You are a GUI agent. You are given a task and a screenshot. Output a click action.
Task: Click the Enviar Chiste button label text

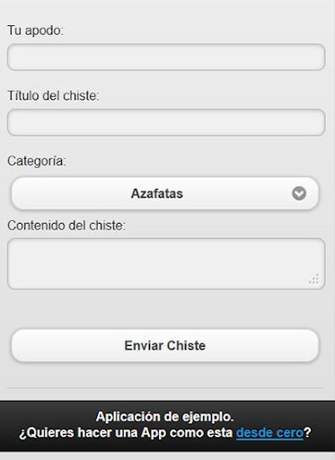tap(165, 346)
